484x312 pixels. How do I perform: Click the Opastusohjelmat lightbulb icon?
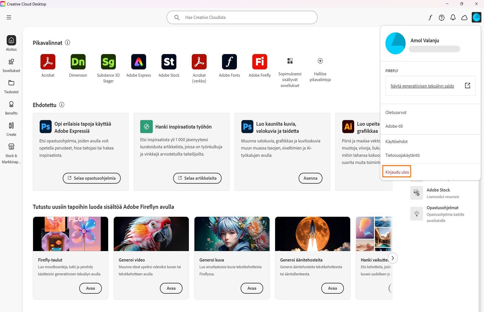point(417,214)
